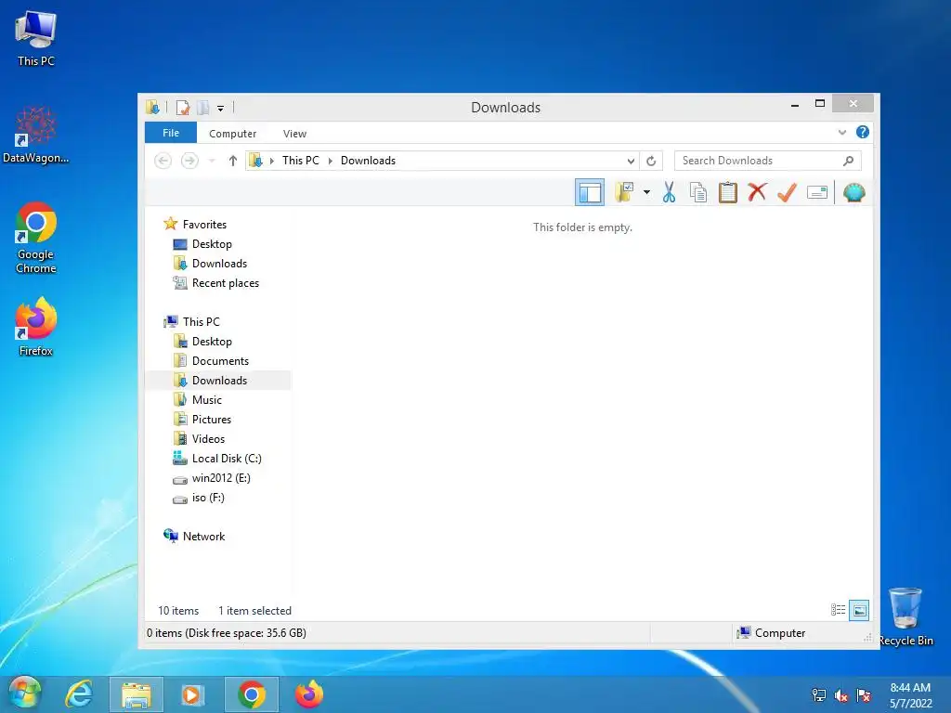Viewport: 951px width, 713px height.
Task: Expand the Folder Options toolbar dropdown arrow
Action: point(646,193)
